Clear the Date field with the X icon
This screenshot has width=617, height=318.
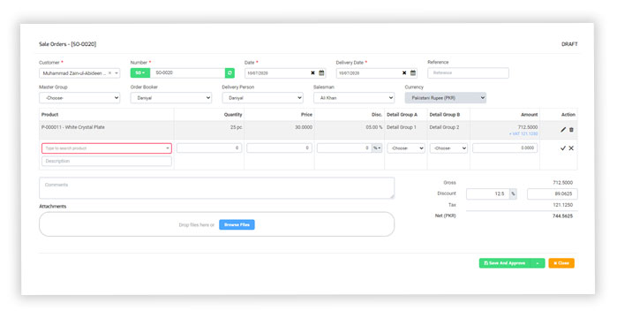click(312, 72)
